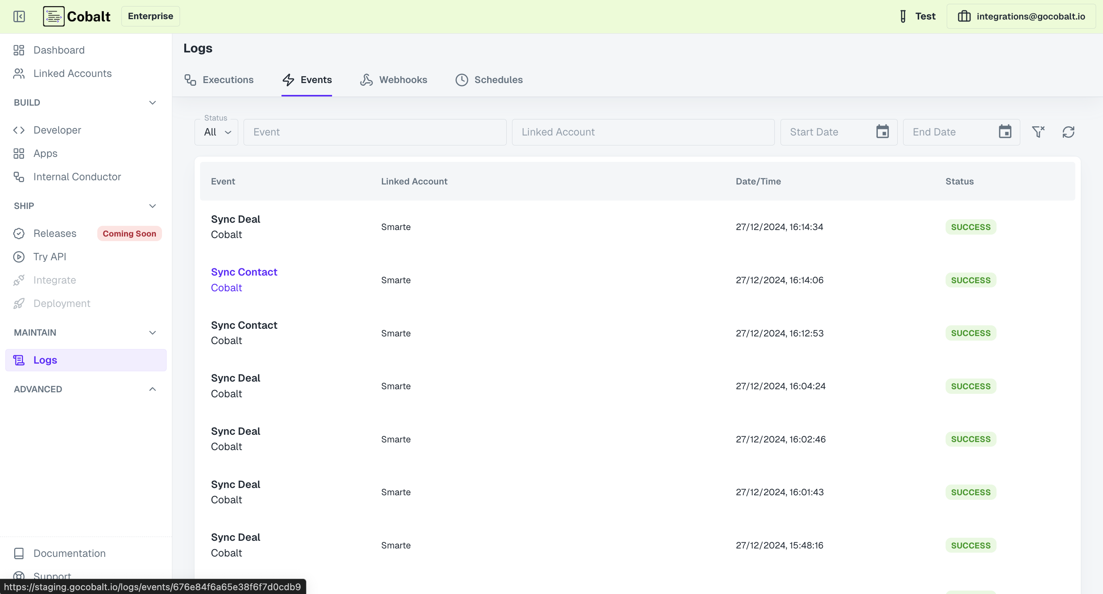Open the Start Date calendar picker

point(883,131)
